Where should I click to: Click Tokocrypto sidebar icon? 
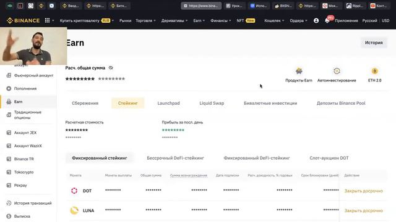tap(9, 172)
